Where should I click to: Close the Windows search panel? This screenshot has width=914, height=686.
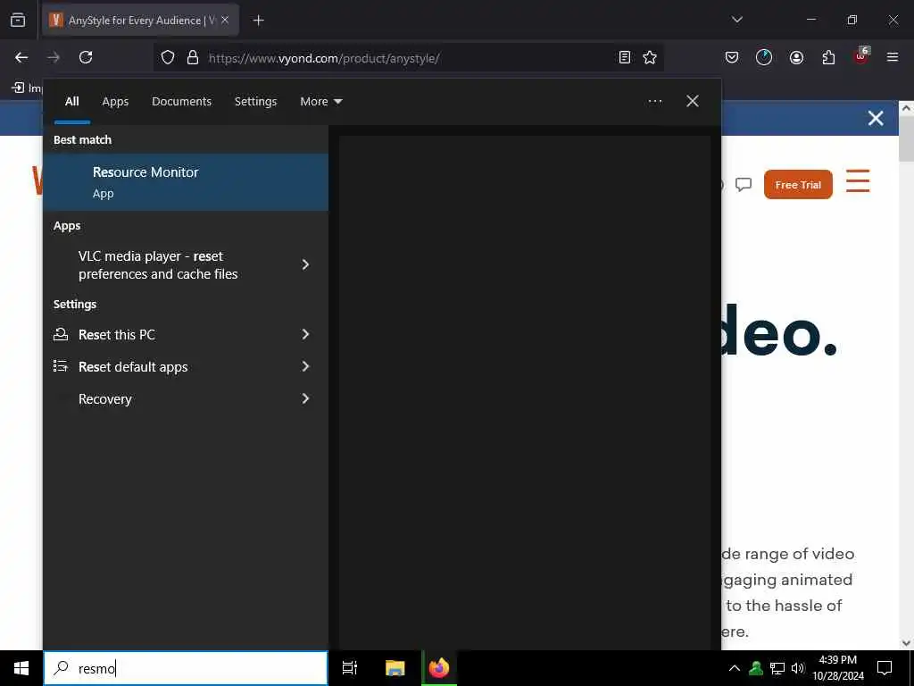point(693,101)
